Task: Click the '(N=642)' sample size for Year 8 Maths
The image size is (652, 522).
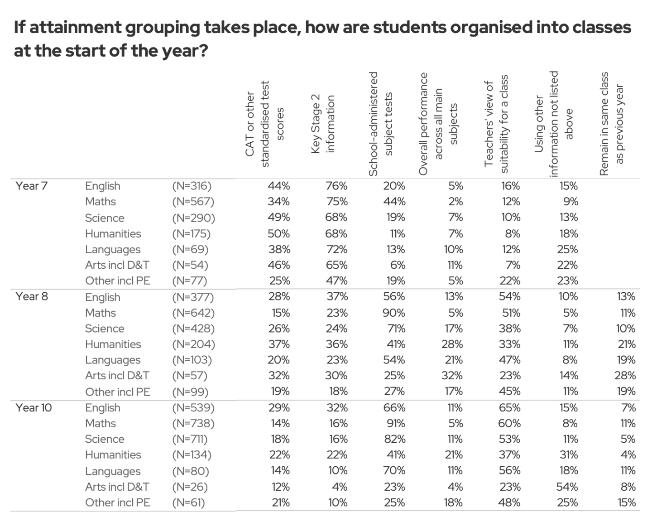Action: click(x=193, y=313)
